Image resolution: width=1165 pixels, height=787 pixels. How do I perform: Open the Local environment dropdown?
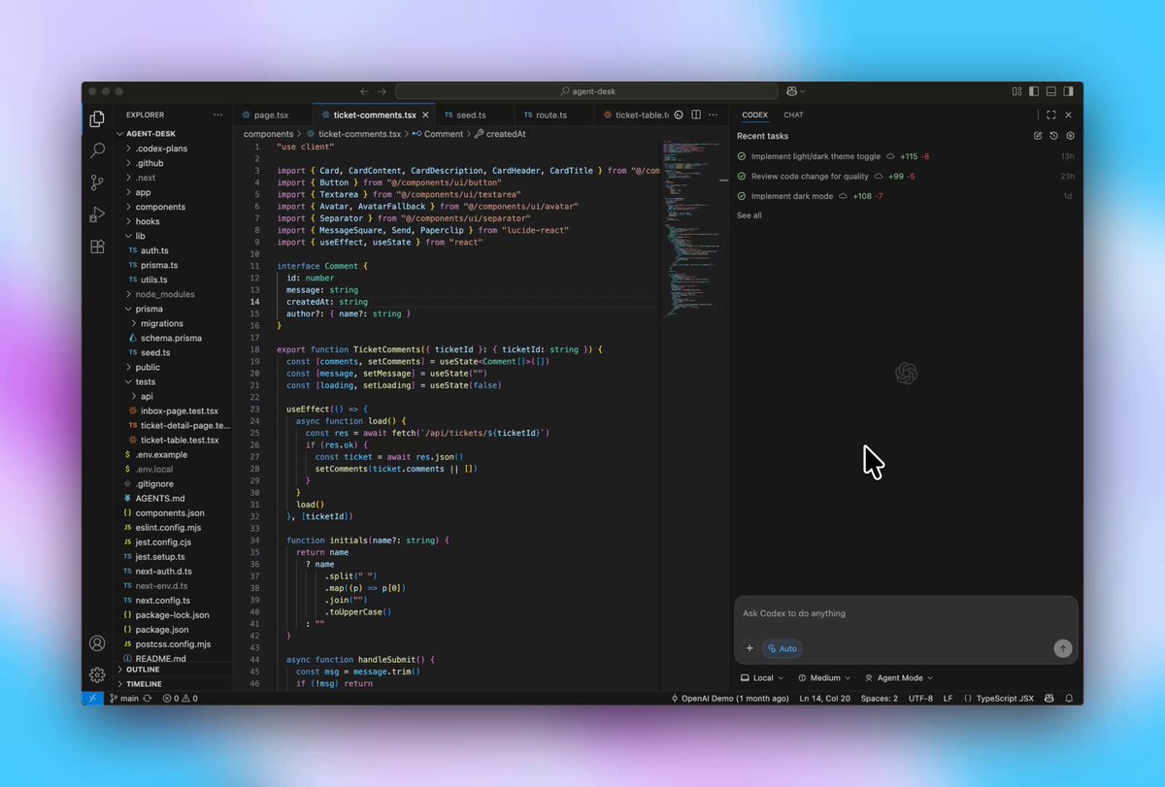click(x=762, y=678)
